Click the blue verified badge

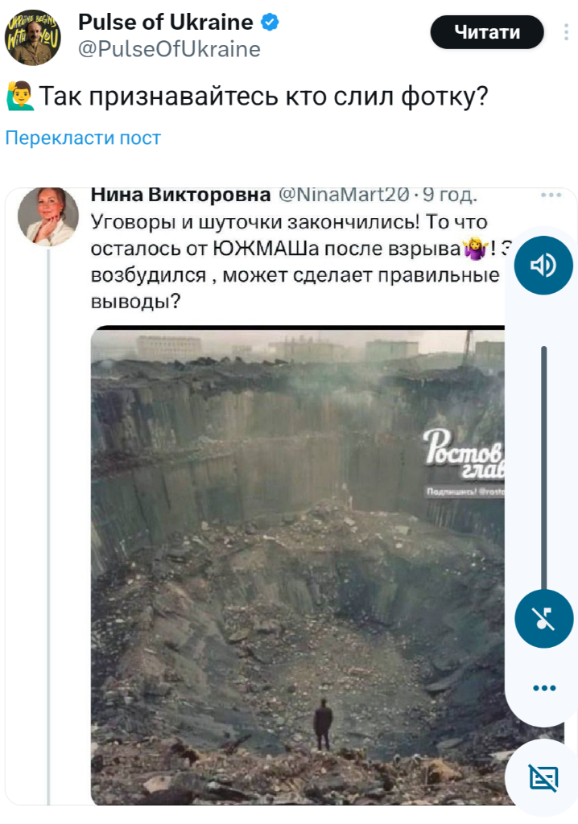click(x=270, y=22)
